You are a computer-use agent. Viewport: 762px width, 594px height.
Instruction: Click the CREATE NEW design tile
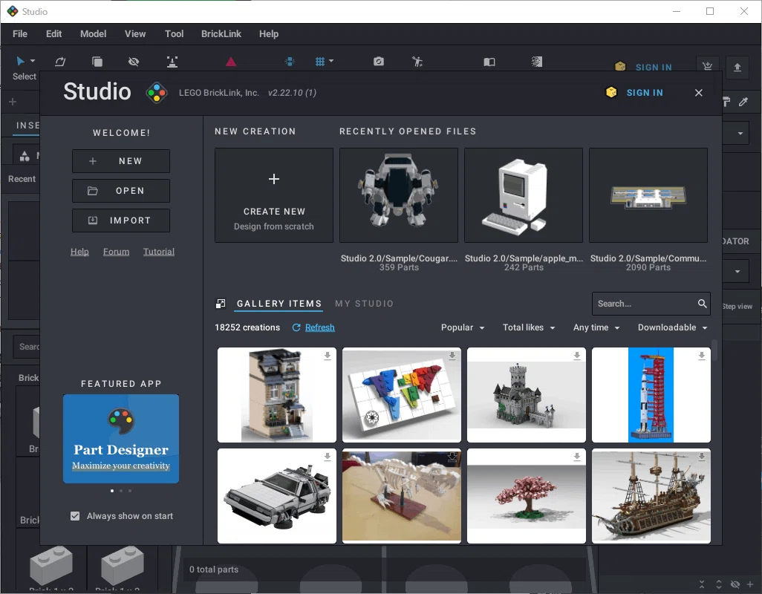tap(274, 195)
